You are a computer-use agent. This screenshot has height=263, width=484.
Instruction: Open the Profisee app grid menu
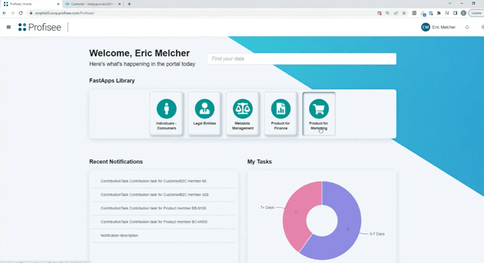click(x=8, y=27)
